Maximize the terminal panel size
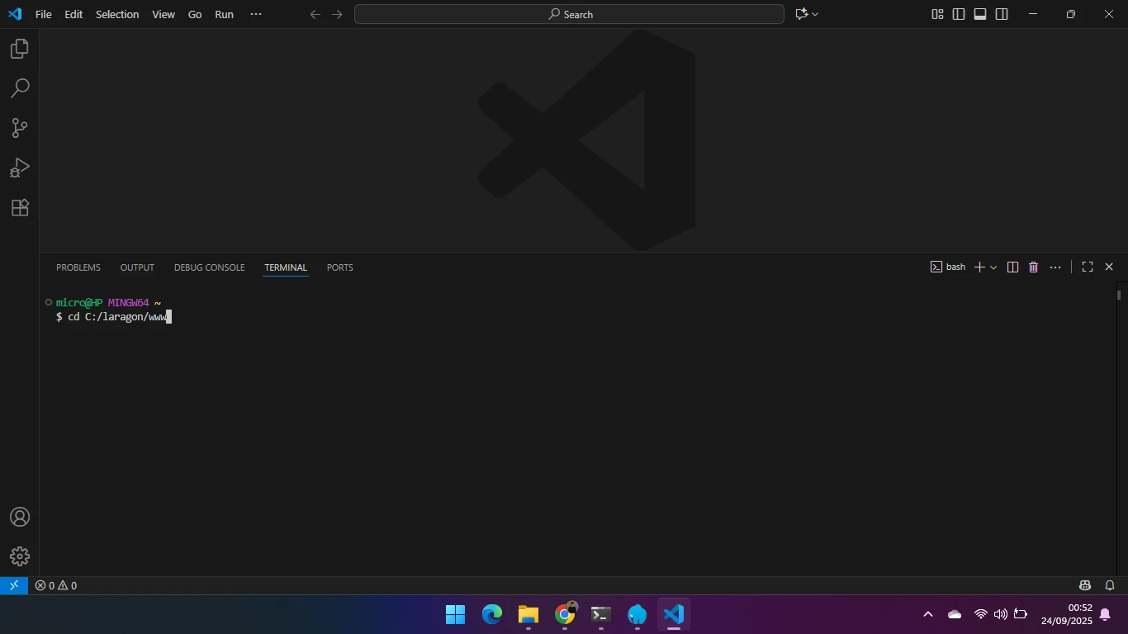The width and height of the screenshot is (1128, 634). coord(1088,267)
